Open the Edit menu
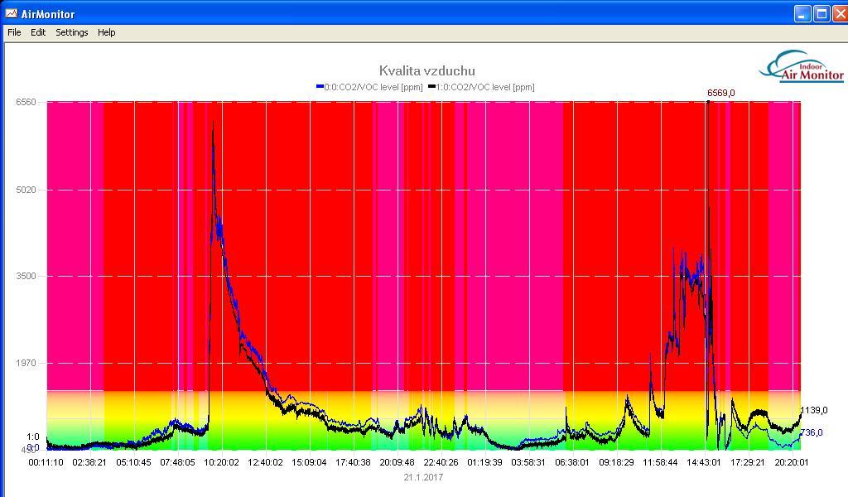Screen dimensions: 848x497 click(38, 32)
